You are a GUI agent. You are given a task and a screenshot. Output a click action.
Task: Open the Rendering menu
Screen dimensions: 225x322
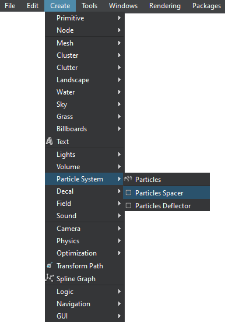(x=165, y=6)
